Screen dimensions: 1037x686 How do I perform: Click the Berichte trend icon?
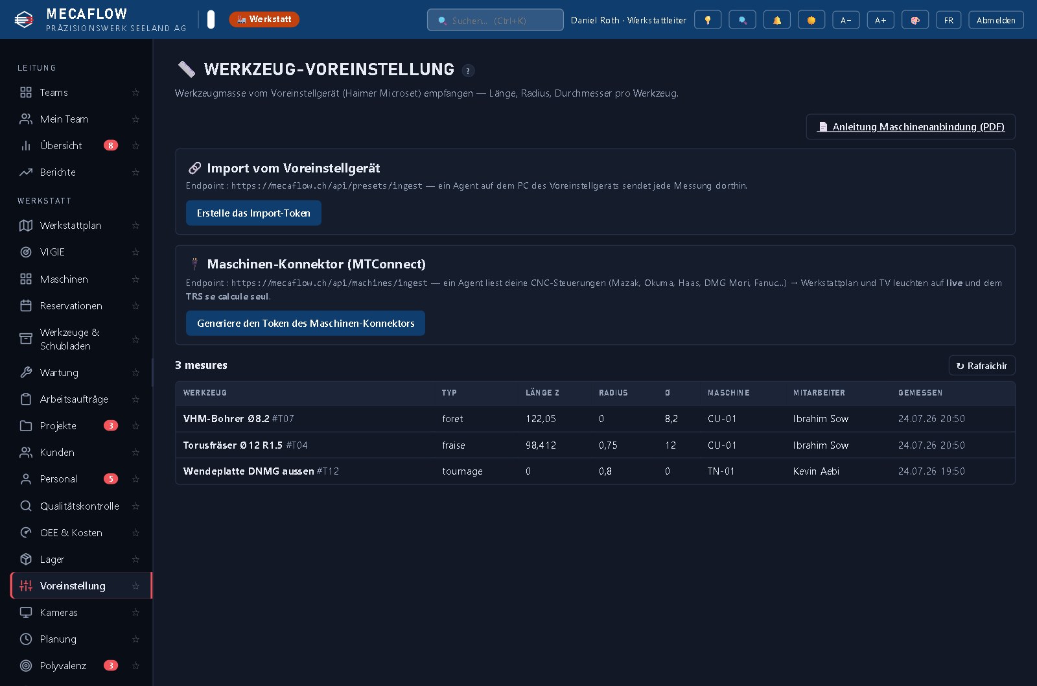point(26,172)
